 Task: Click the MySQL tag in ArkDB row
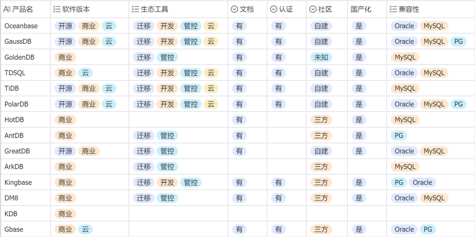pyautogui.click(x=405, y=167)
